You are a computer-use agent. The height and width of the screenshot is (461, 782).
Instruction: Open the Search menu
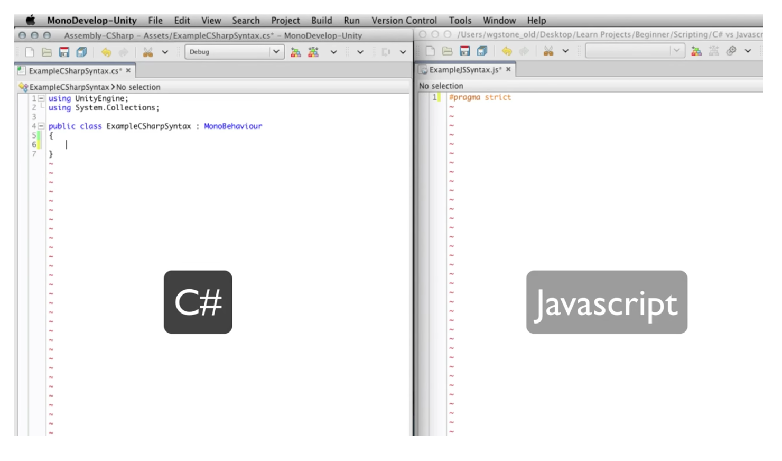246,20
